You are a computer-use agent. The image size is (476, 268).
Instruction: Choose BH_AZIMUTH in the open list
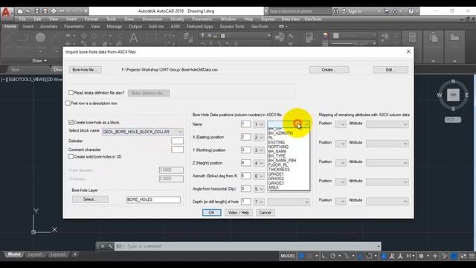280,133
